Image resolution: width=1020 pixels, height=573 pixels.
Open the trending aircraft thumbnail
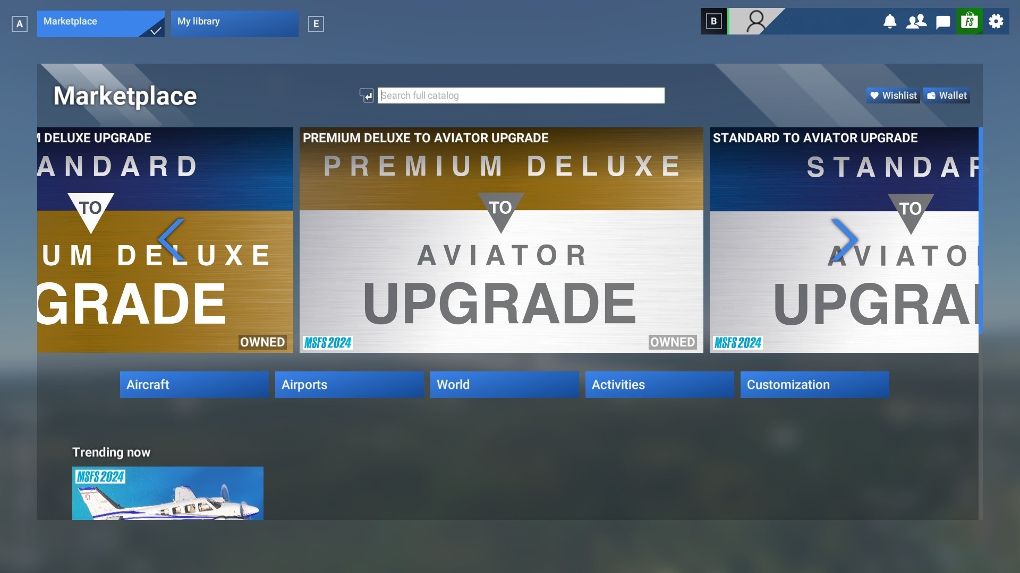[168, 493]
